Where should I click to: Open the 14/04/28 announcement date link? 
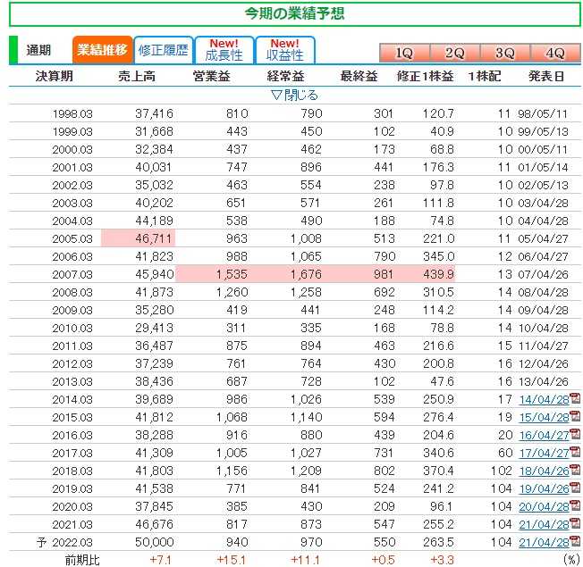[544, 398]
